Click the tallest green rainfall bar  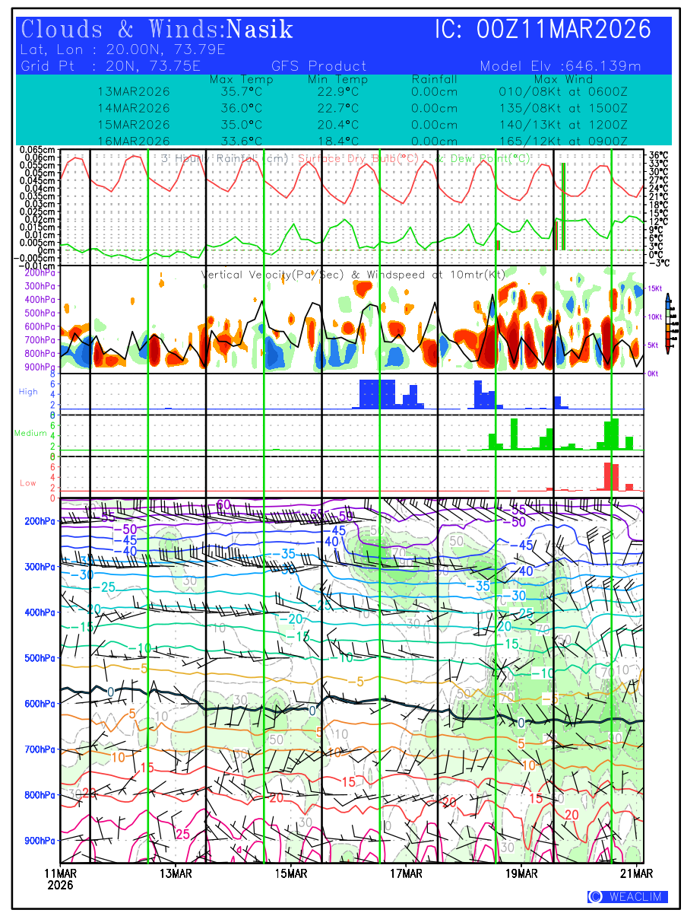pyautogui.click(x=563, y=205)
